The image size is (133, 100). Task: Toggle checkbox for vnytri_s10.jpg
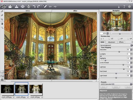(x=42, y=97)
